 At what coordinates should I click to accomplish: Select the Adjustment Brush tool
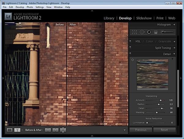click(167, 32)
